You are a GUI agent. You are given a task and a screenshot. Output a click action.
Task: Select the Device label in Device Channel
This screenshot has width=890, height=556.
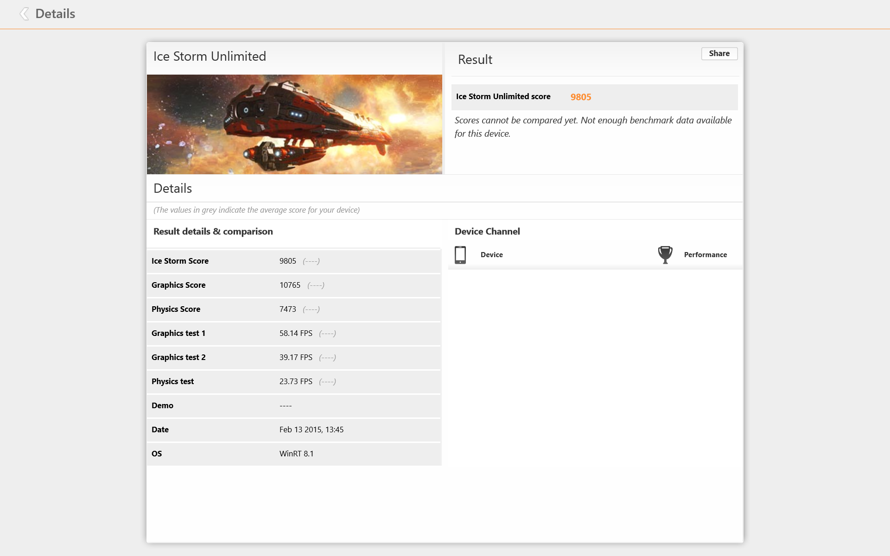pyautogui.click(x=491, y=255)
